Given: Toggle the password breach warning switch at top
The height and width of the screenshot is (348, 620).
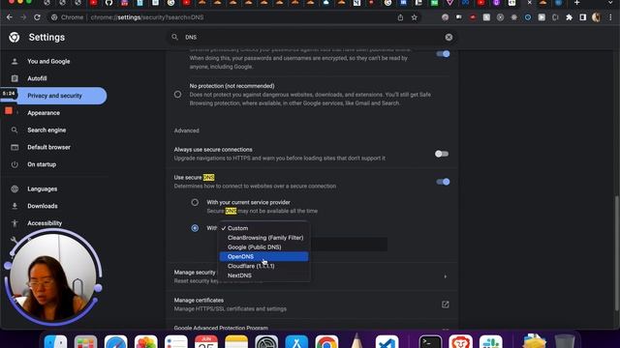Looking at the screenshot, I should (x=443, y=54).
